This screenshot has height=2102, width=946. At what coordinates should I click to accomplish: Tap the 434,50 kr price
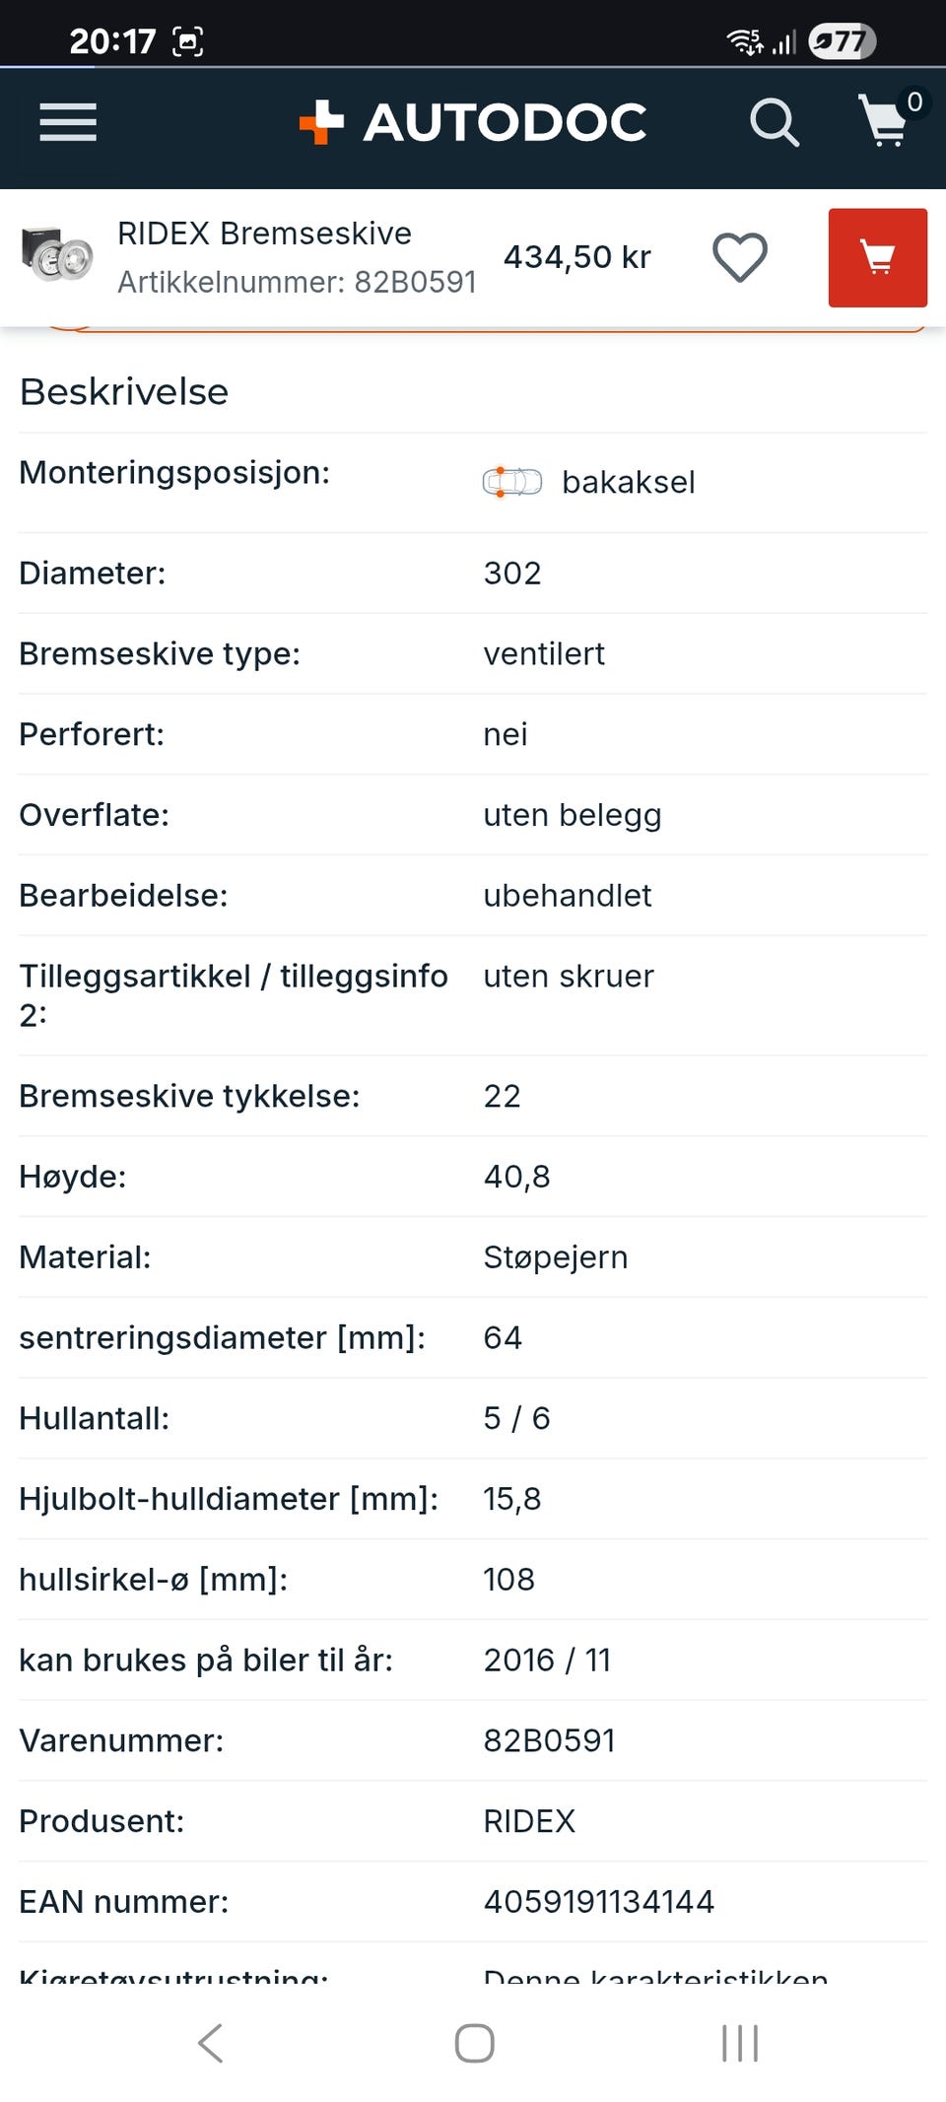click(576, 257)
